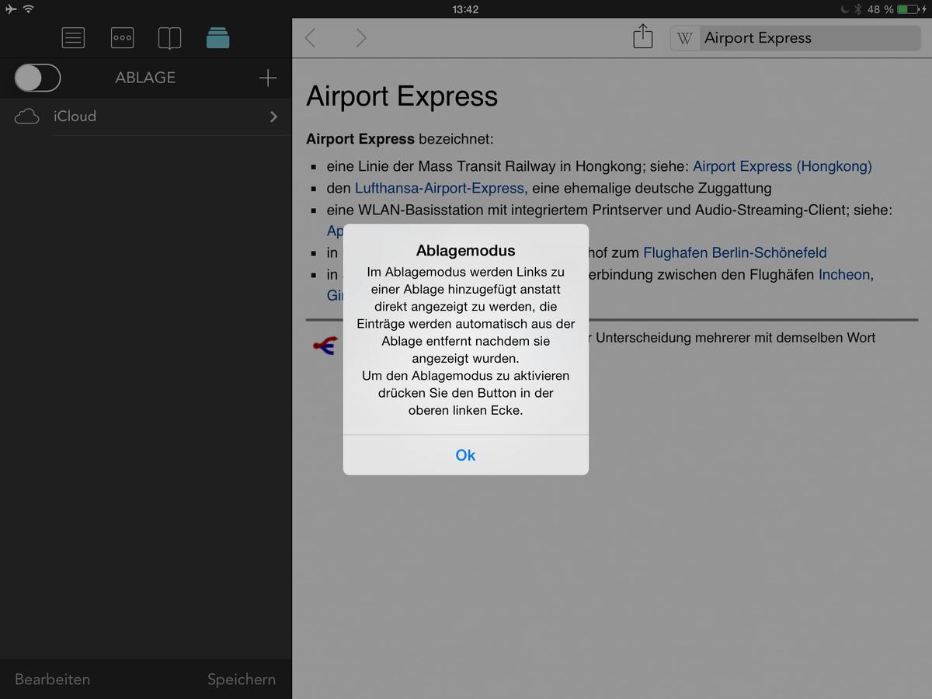Open the Flughafen Berlin-Schönefeld link

(735, 252)
